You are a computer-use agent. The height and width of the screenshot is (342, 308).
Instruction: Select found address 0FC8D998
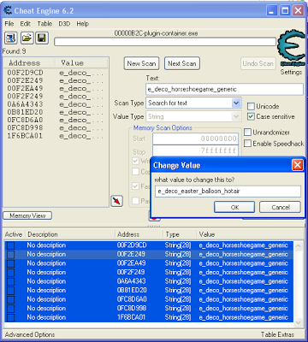coord(25,128)
